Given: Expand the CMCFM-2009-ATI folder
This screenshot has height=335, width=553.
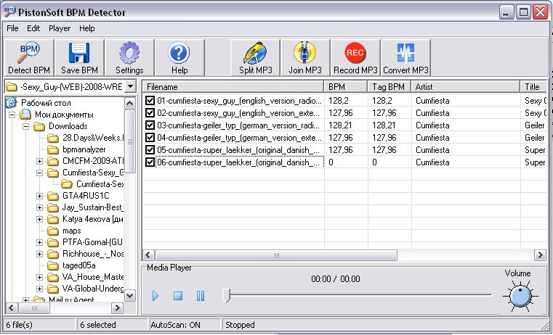Looking at the screenshot, I should pos(39,161).
